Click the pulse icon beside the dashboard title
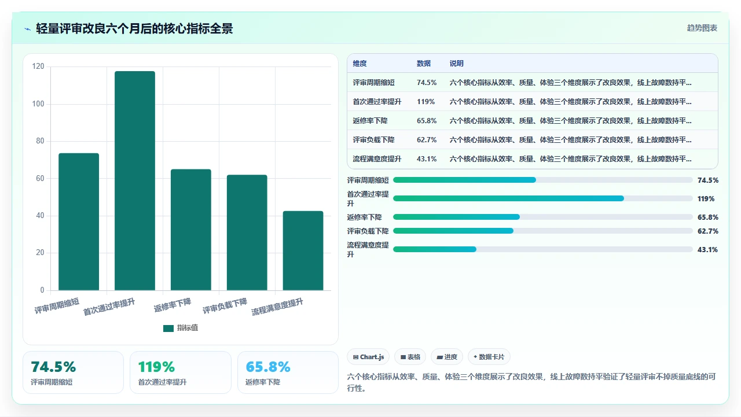Viewport: 741px width, 417px height. tap(27, 29)
